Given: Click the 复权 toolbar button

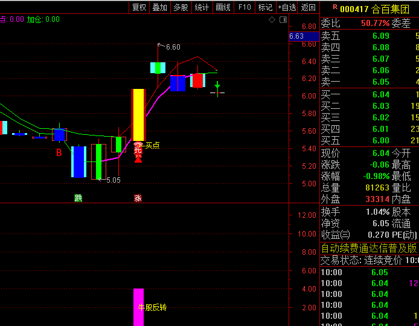Looking at the screenshot, I should coord(139,7).
